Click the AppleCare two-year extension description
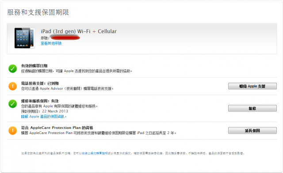 (x=99, y=133)
